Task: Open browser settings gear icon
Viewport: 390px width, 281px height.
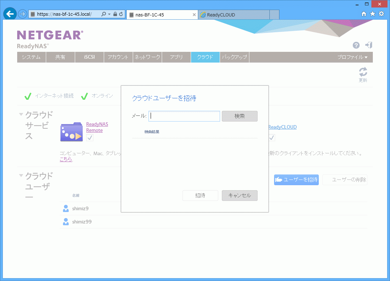Action: click(x=381, y=14)
